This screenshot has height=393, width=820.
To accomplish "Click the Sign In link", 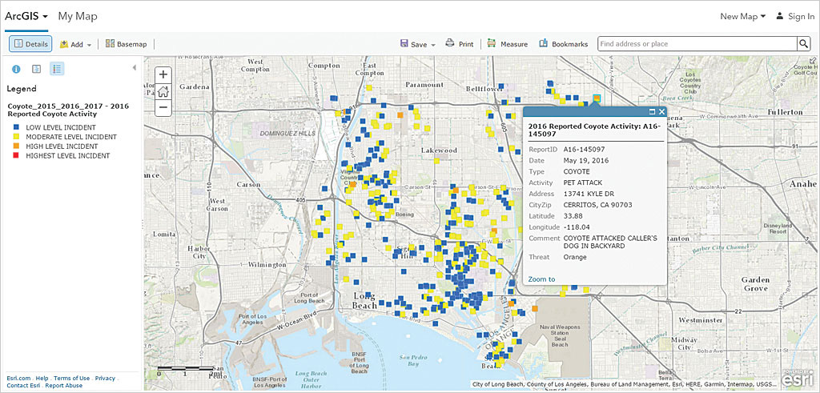I will click(795, 17).
